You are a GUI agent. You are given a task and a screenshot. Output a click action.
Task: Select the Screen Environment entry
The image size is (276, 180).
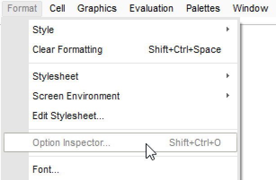point(76,96)
